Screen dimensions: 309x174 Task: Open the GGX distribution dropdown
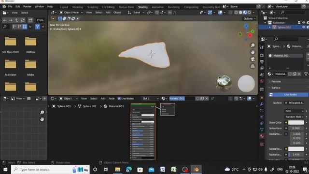294,111
